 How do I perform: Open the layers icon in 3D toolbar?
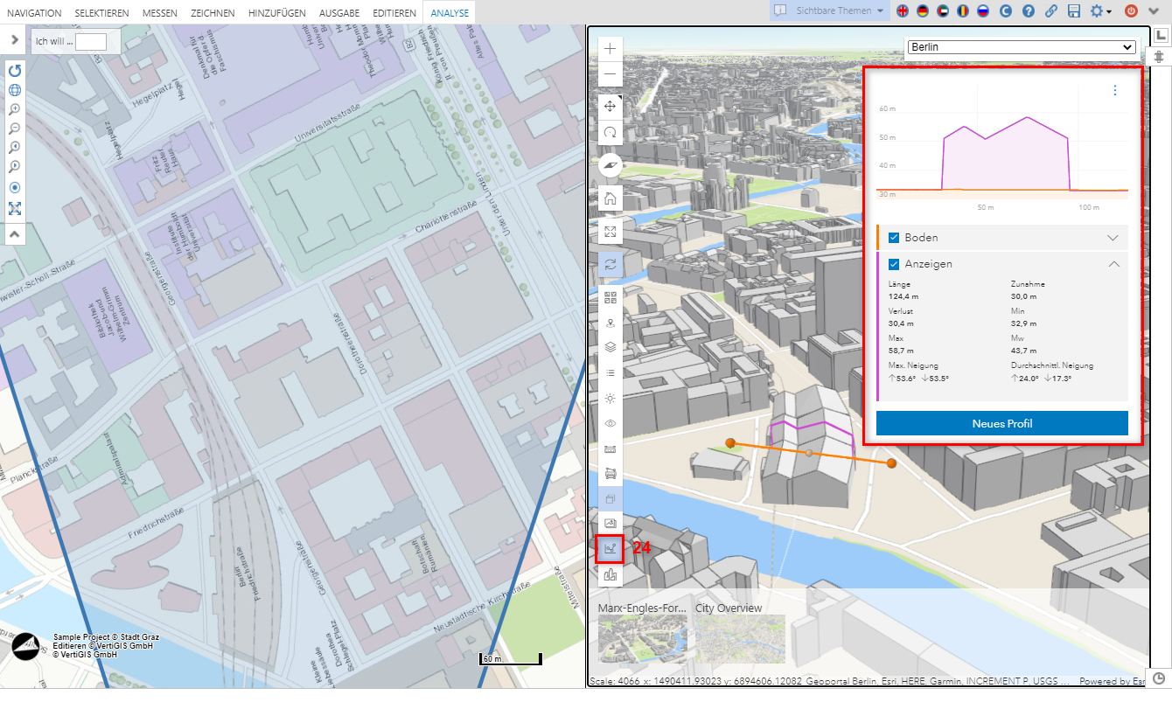610,347
